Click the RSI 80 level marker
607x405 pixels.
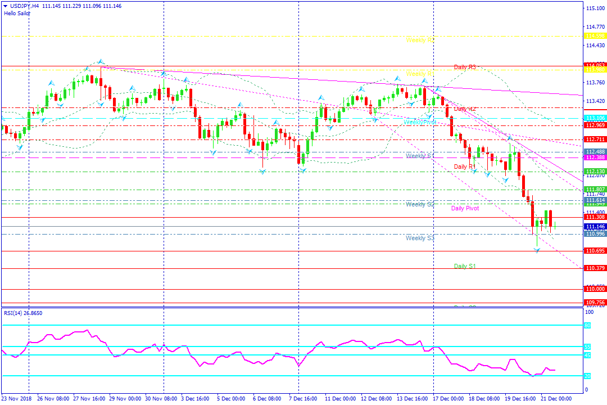pyautogui.click(x=587, y=325)
